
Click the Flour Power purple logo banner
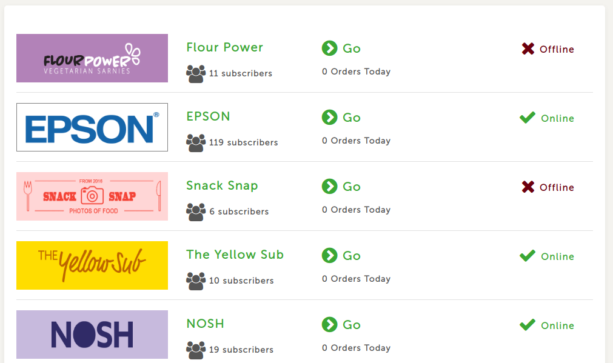coord(92,58)
